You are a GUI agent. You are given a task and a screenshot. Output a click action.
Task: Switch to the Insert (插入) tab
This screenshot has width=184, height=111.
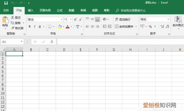point(31,10)
